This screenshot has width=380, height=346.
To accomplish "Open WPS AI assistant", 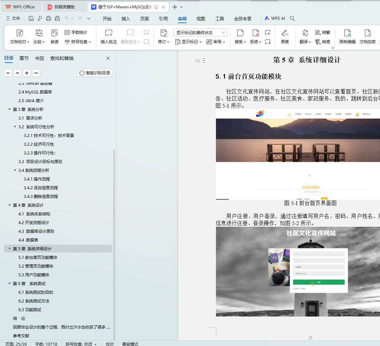I will click(x=275, y=18).
